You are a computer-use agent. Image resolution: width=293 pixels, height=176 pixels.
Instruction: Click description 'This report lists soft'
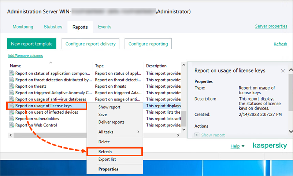click(163, 118)
